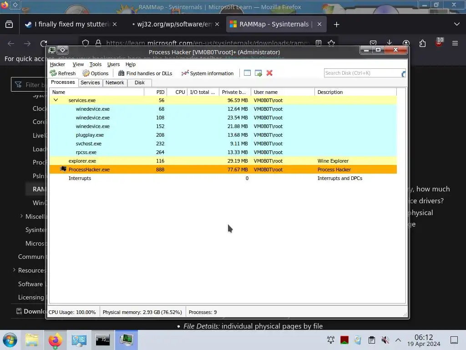Open the View menu
The width and height of the screenshot is (466, 350).
coord(78,64)
